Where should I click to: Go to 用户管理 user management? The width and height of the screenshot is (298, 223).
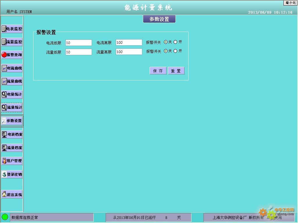click(x=12, y=161)
